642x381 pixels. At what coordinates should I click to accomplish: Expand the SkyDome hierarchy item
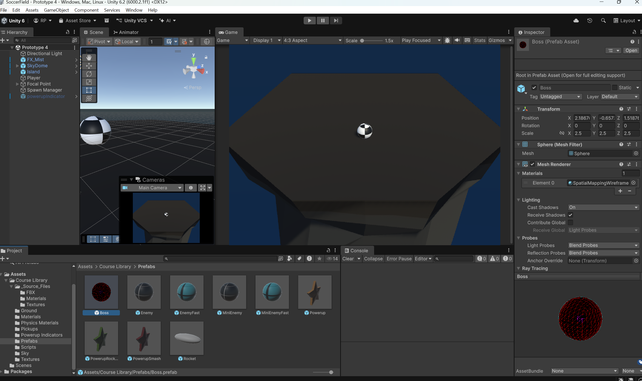coord(17,66)
